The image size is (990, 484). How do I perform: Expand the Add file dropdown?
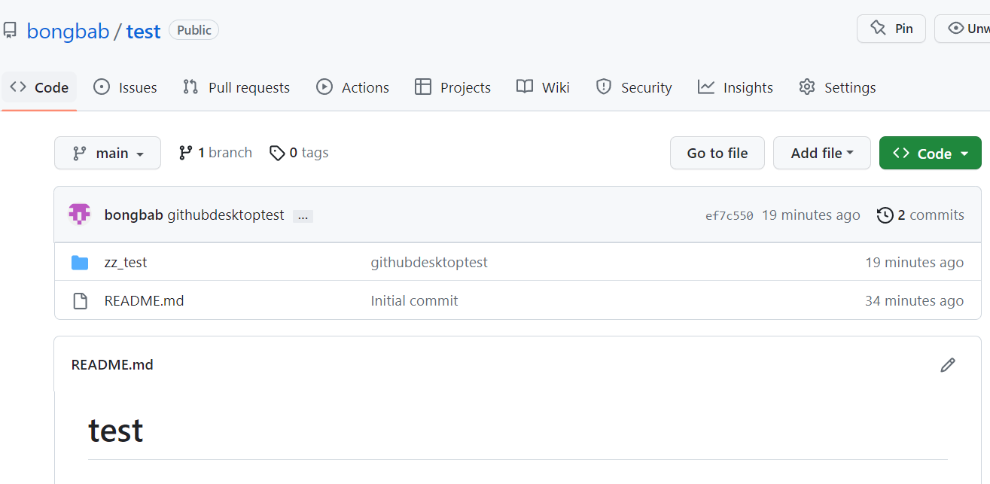click(822, 153)
